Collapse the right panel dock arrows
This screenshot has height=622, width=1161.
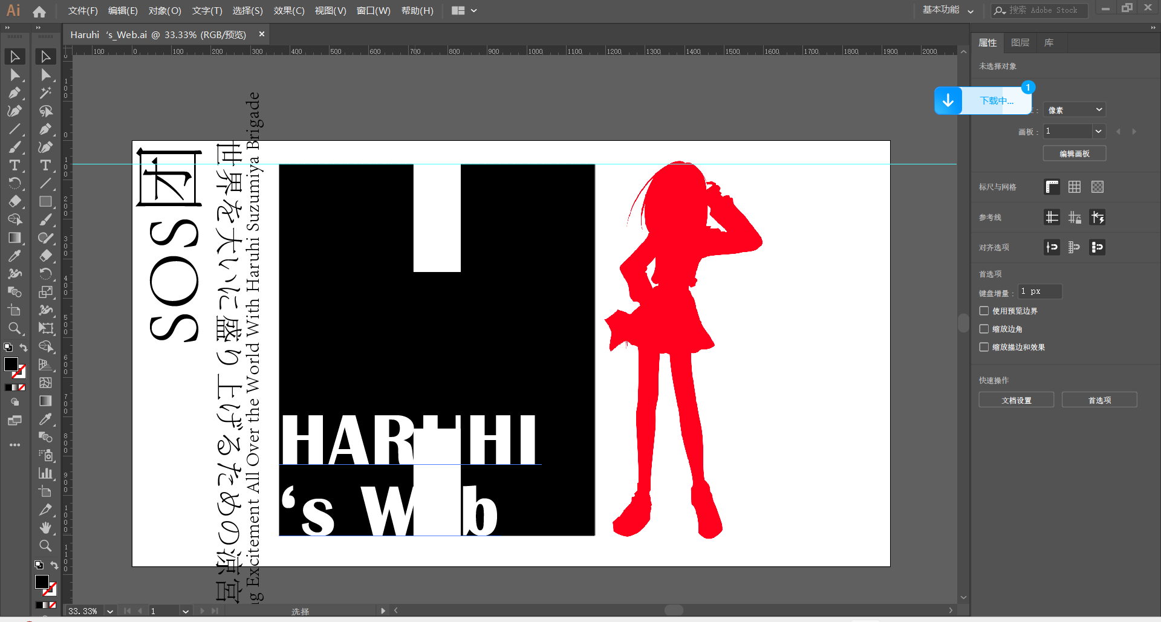[1153, 27]
